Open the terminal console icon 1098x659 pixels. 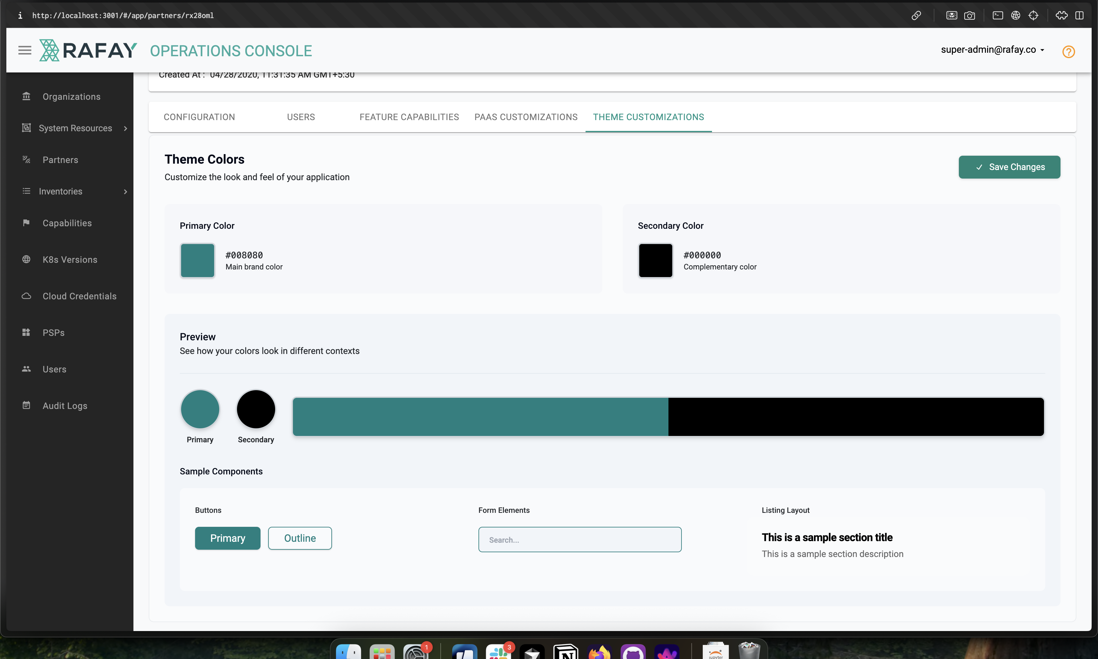(998, 16)
